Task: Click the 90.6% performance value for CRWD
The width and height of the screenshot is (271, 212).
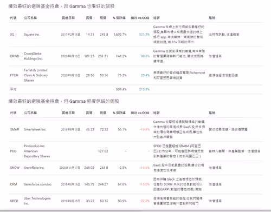Action: [x=145, y=56]
